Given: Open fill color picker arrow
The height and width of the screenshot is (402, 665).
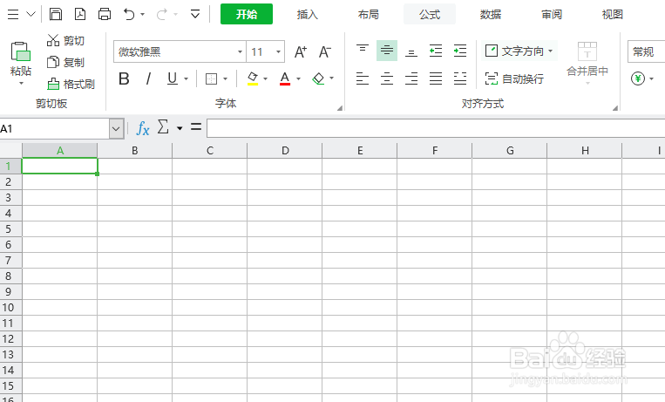Looking at the screenshot, I should pos(266,78).
